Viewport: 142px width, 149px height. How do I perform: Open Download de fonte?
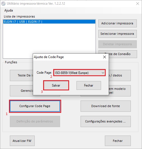[105, 106]
